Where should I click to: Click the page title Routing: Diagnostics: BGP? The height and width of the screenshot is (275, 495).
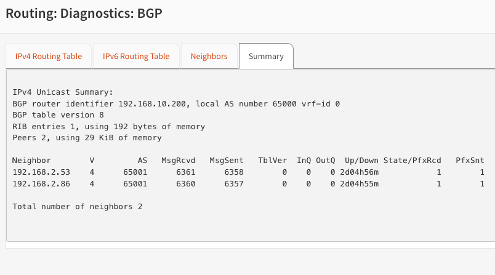click(84, 14)
